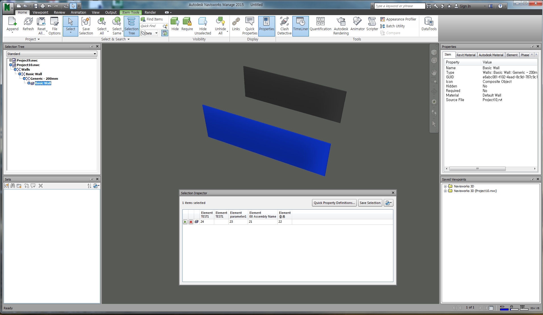Viewport: 543px width, 315px height.
Task: Launch the TimeLiner tool
Action: 300,26
